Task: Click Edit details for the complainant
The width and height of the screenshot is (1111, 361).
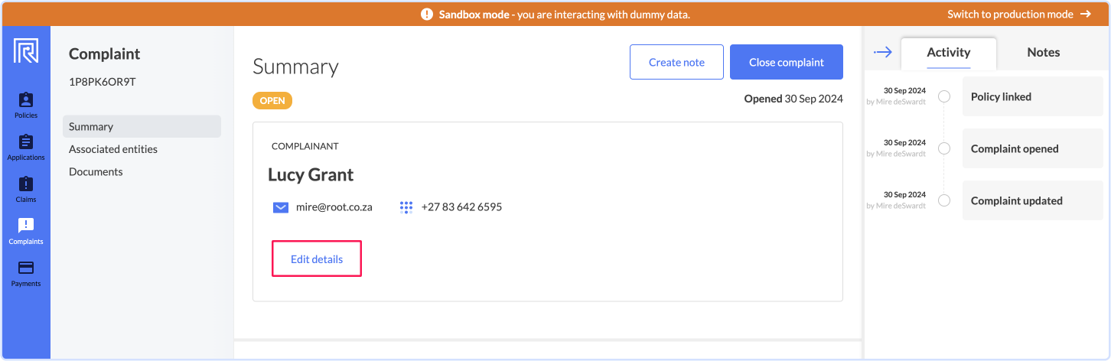Action: (317, 259)
